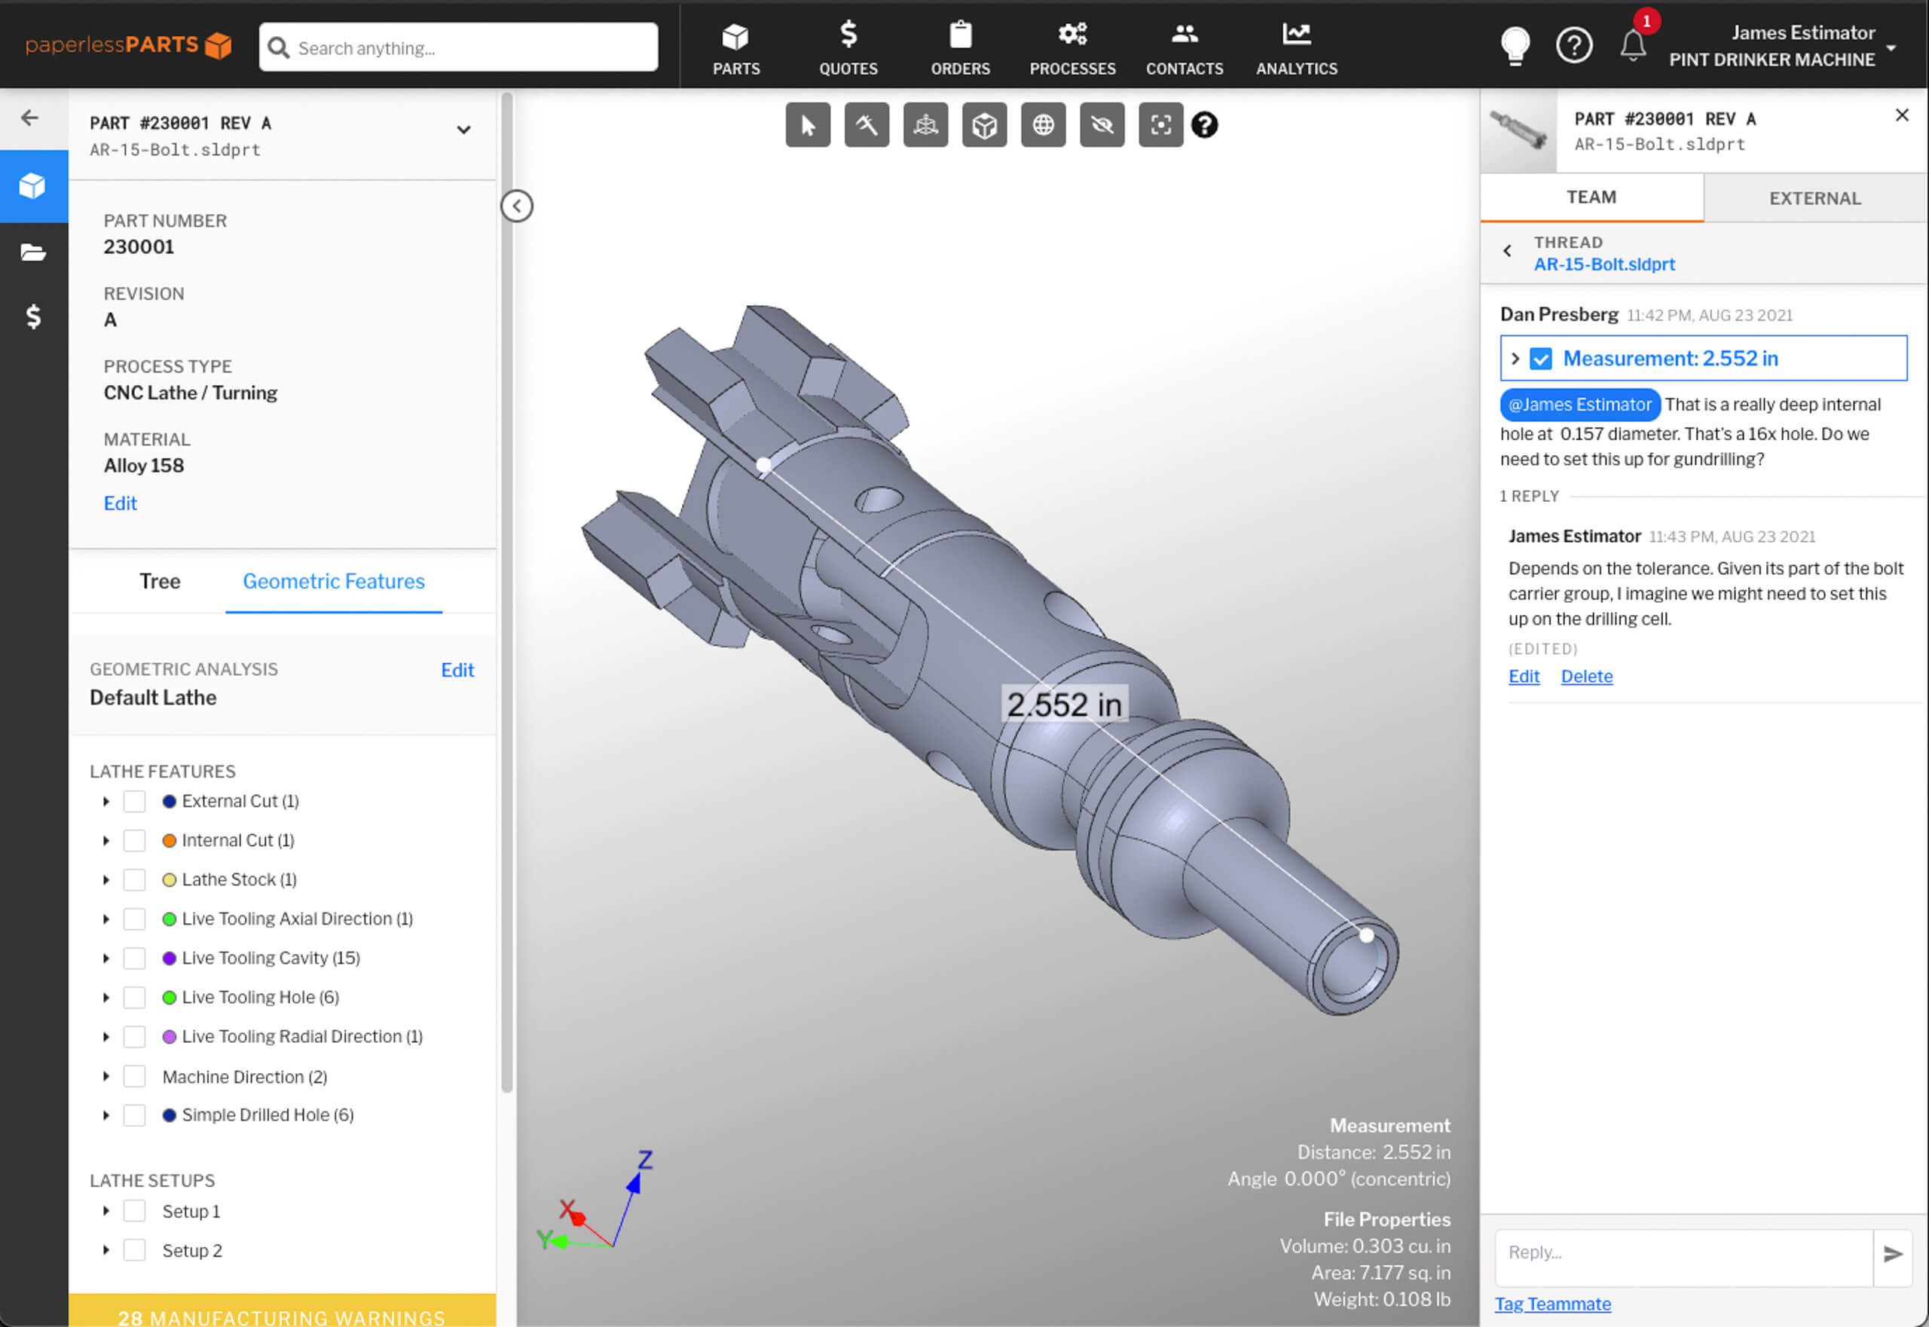Check the Live Tooling Hole (6) checkbox
Image resolution: width=1929 pixels, height=1327 pixels.
click(134, 997)
